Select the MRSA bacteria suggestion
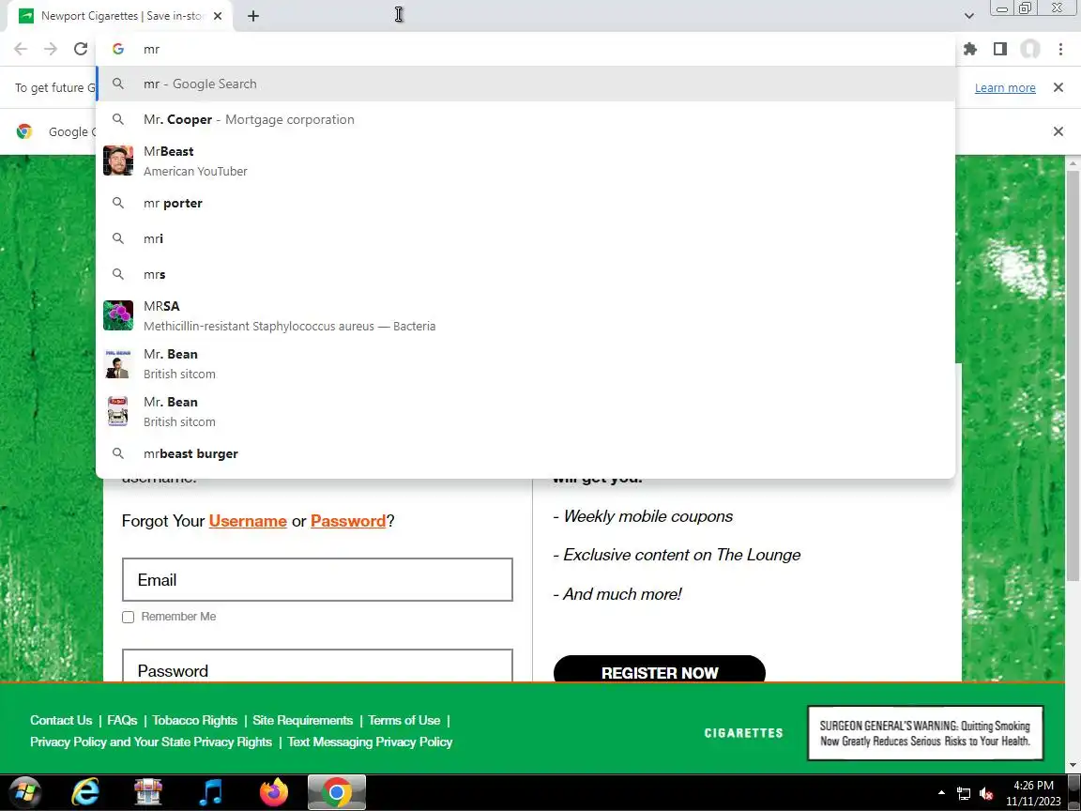The image size is (1081, 811). point(525,315)
